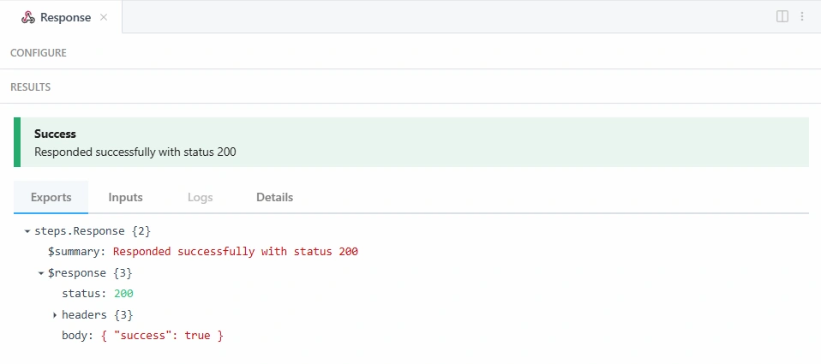Screen dimensions: 821x364
Task: Select the body key label
Action: 77,336
